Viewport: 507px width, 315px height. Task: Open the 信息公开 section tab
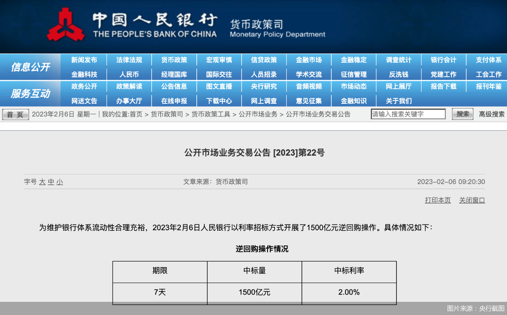(30, 67)
